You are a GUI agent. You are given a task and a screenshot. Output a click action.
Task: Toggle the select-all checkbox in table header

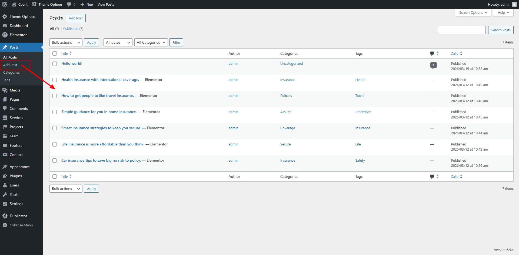pos(55,53)
